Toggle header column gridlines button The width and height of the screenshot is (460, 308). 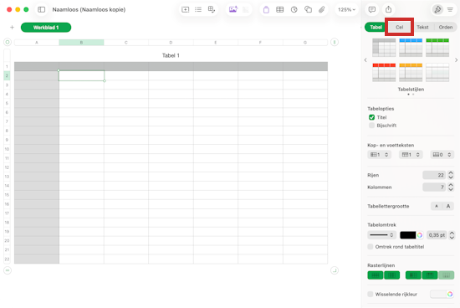coord(413,275)
